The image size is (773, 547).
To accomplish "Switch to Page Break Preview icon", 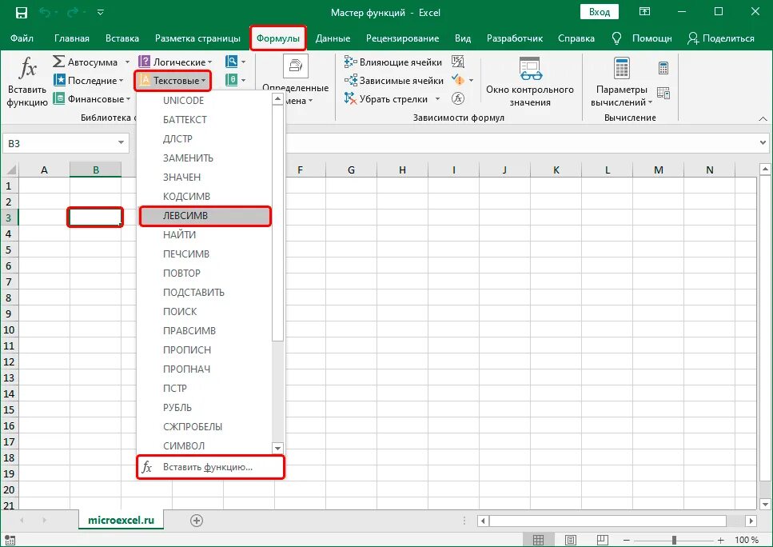I will coord(603,540).
